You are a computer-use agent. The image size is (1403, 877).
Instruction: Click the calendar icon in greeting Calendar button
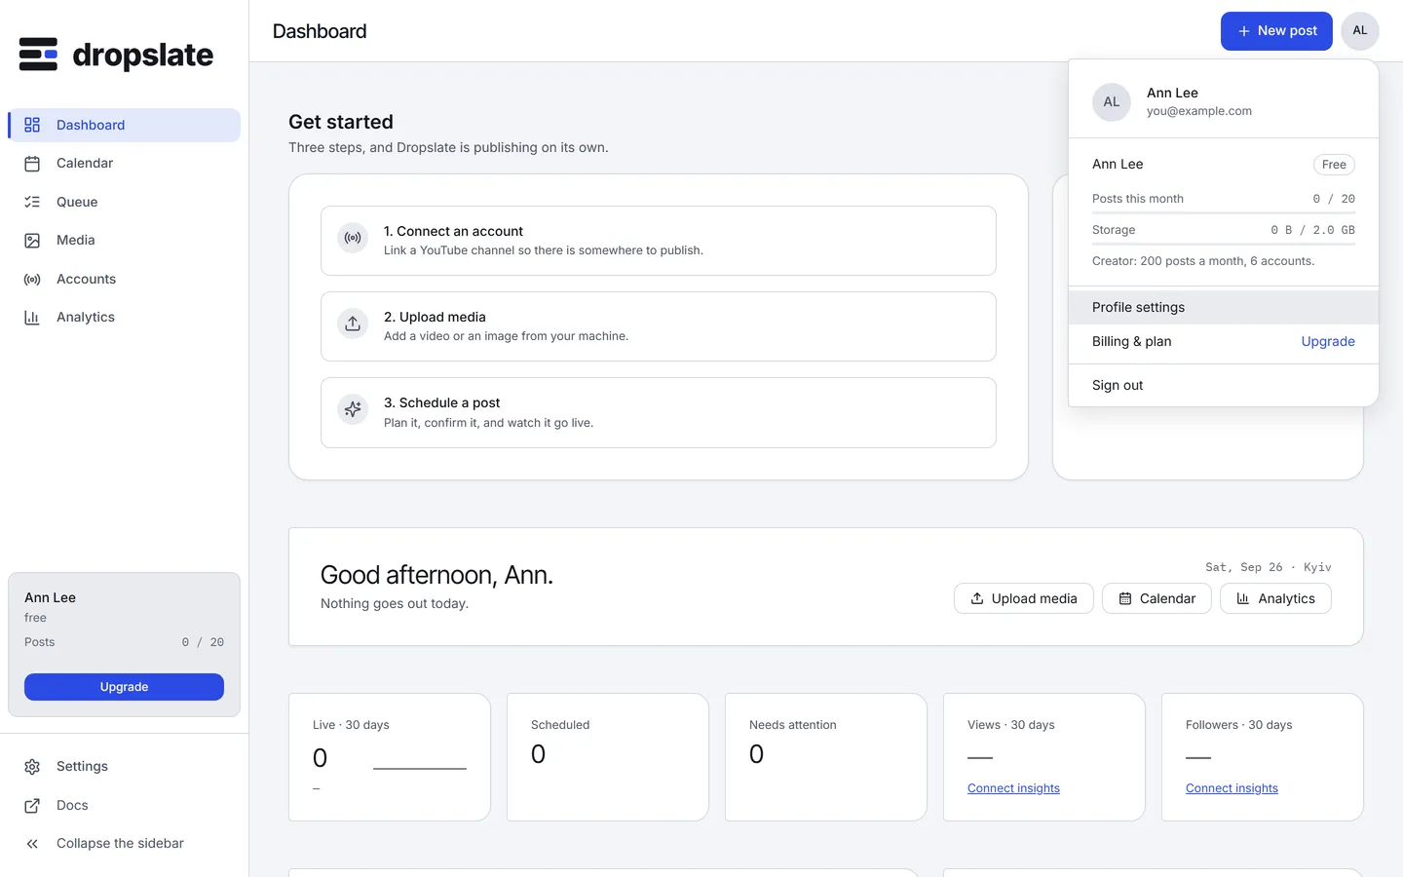pos(1125,598)
